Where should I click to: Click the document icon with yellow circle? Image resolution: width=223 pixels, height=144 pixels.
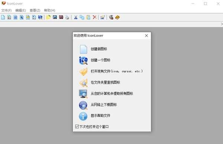[x=28, y=17]
